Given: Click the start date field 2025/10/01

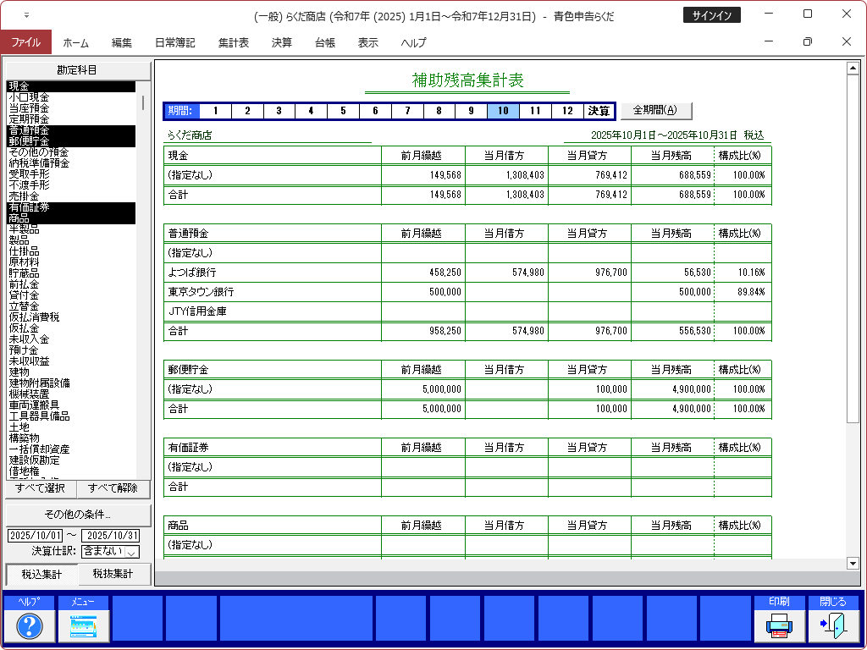Looking at the screenshot, I should coord(36,536).
